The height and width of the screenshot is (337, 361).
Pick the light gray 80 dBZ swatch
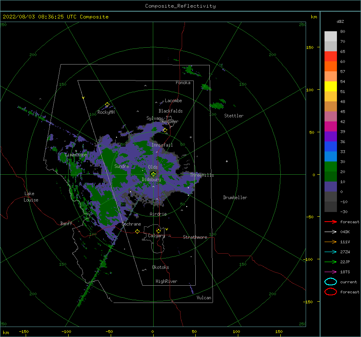pos(331,36)
